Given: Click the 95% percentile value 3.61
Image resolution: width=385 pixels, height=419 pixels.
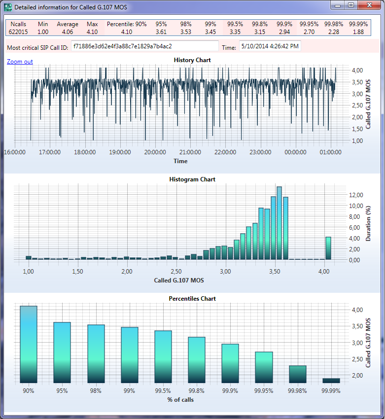Looking at the screenshot, I should point(161,32).
